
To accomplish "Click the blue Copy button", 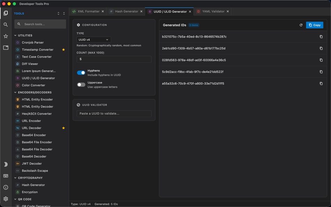I will point(314,25).
